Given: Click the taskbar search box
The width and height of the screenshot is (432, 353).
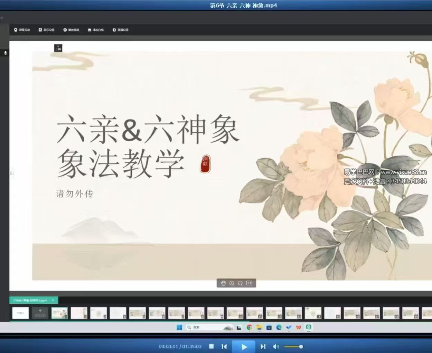Looking at the screenshot, I should (209, 327).
